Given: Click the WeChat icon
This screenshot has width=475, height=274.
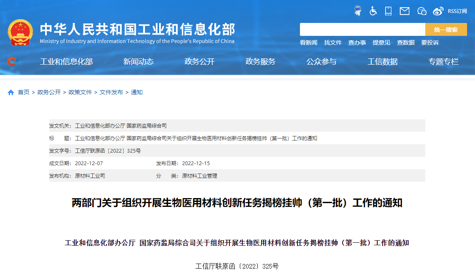Looking at the screenshot, I should click(x=422, y=11).
